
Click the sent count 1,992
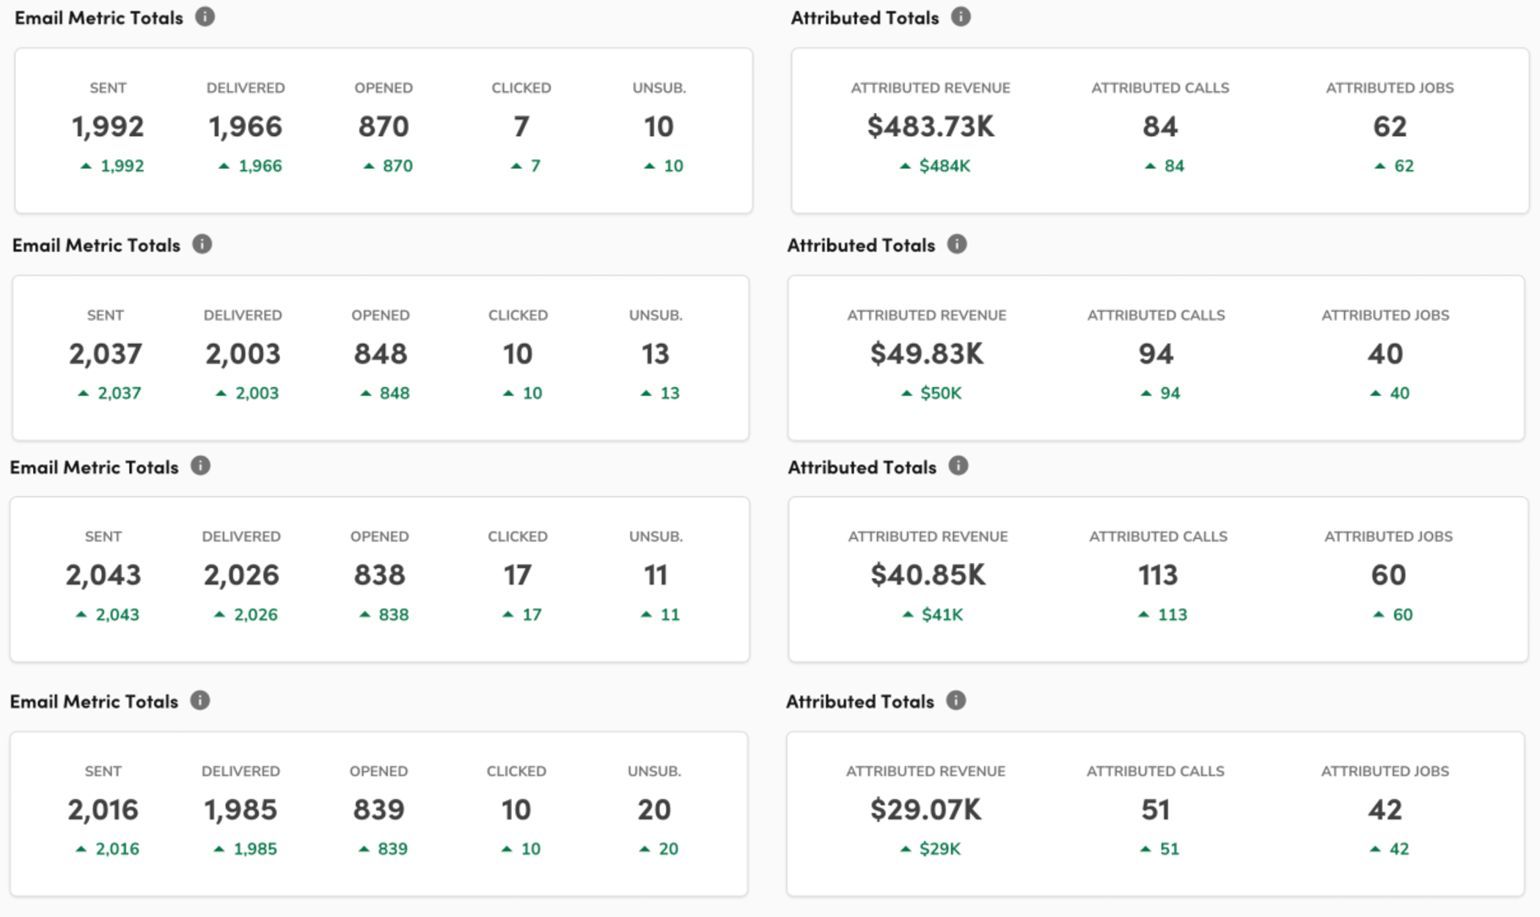[108, 127]
